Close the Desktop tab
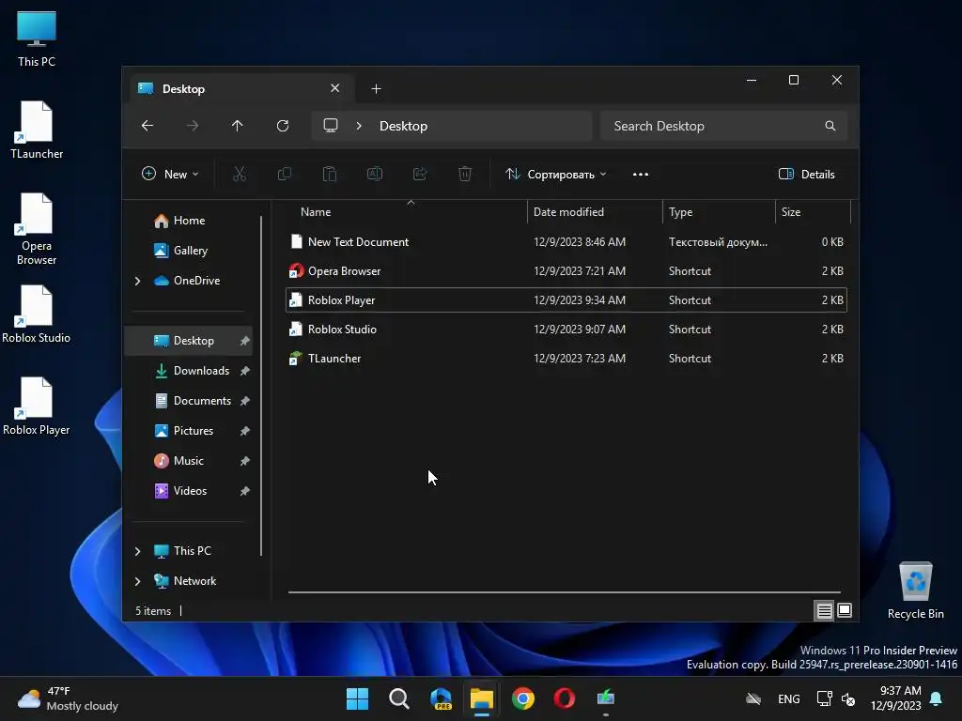The height and width of the screenshot is (721, 962). pyautogui.click(x=335, y=88)
